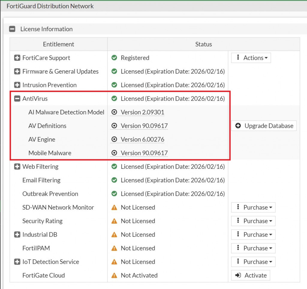307x289 pixels.
Task: Select the SD-WAN Network Monitor label
Action: pos(58,208)
